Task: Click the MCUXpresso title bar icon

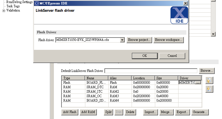Action: [37, 3]
